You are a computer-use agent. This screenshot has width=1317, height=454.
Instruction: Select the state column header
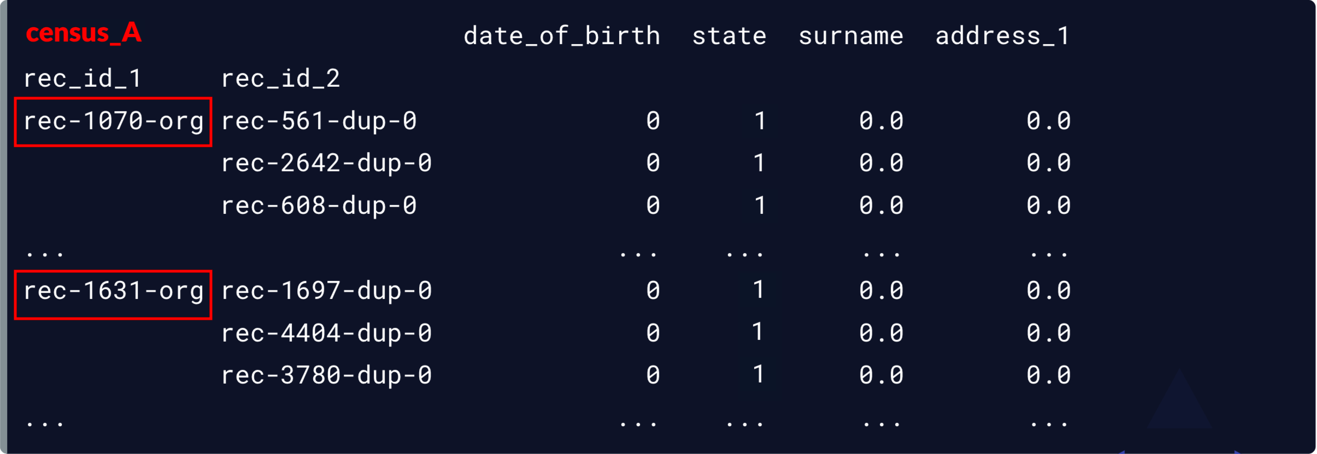click(729, 37)
